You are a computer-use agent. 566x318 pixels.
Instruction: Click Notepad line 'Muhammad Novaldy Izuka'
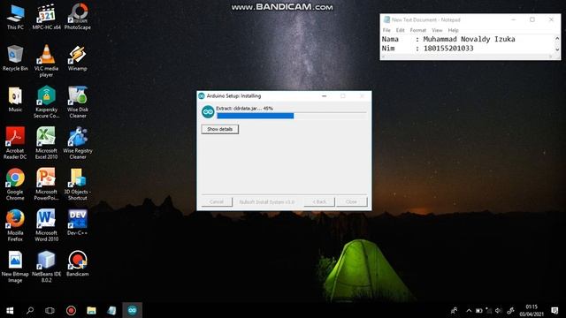point(469,39)
